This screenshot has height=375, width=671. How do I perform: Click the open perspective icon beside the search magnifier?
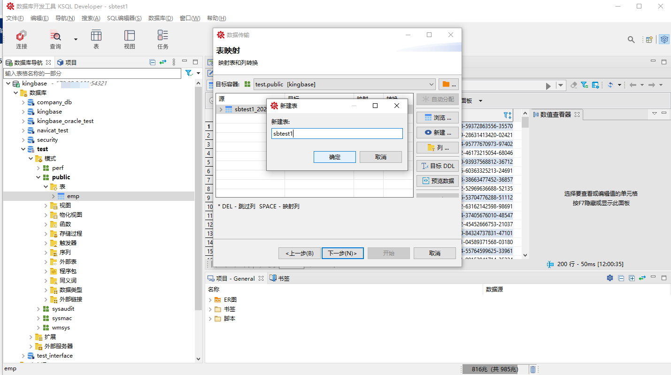coord(649,39)
